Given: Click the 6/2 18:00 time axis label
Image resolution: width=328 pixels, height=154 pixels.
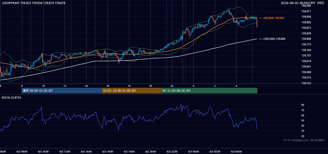Looking at the screenshot, I should (129, 152).
